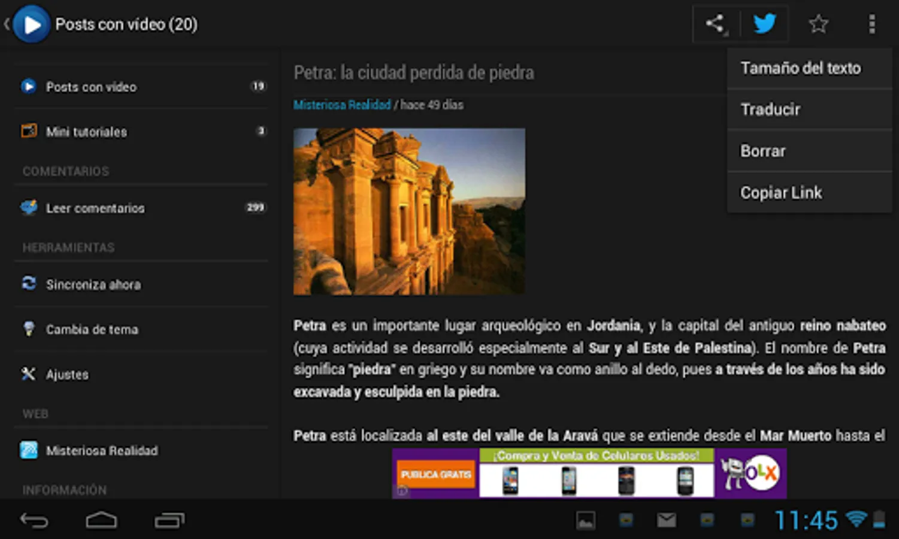Click the Posts con video play icon
Viewport: 899px width, 539px height.
coord(28,86)
